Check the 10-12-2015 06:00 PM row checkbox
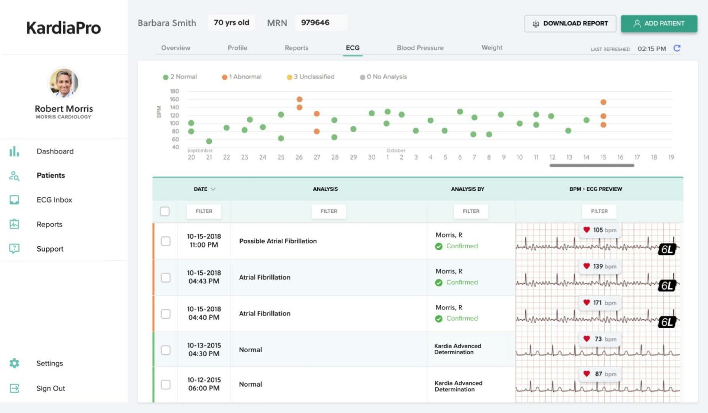The height and width of the screenshot is (413, 708). (166, 385)
